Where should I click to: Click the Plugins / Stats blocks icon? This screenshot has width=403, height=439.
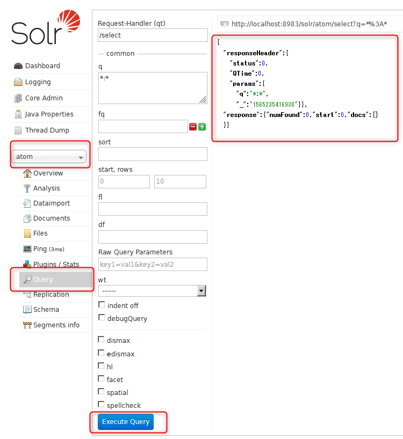27,264
